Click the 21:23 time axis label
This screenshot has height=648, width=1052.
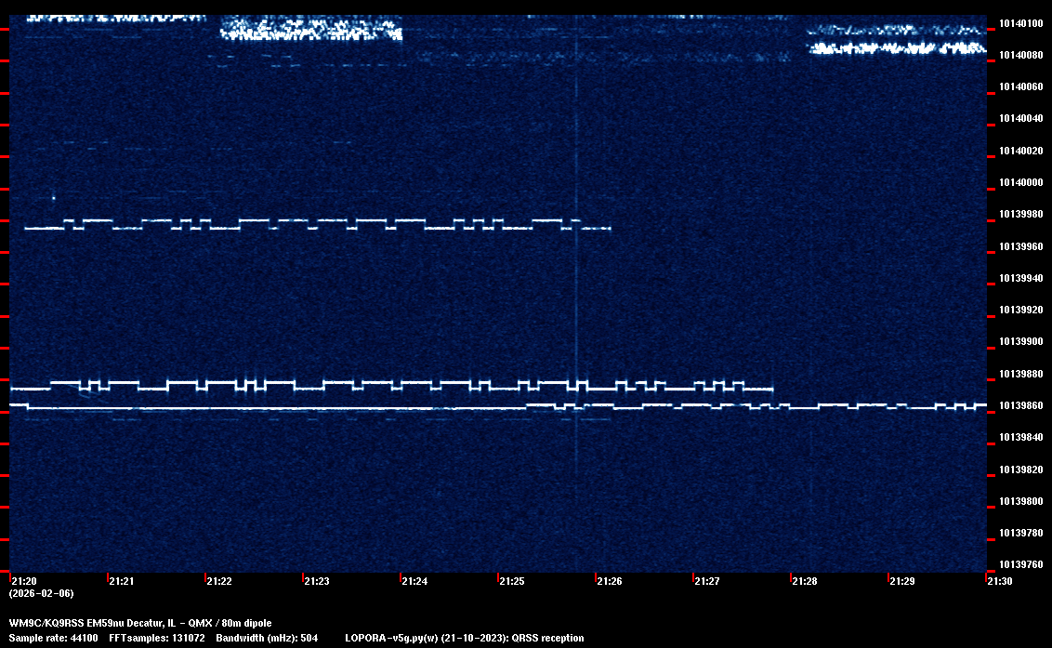(316, 581)
